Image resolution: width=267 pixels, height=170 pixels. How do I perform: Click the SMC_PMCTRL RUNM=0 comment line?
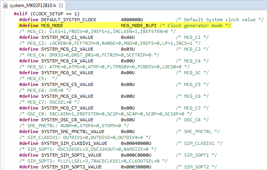(x=74, y=126)
